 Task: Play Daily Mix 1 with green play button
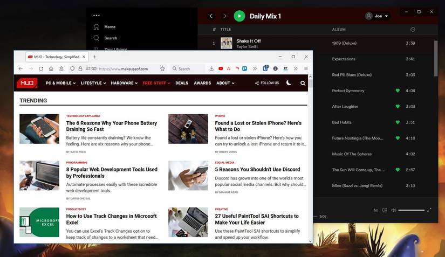pos(239,16)
